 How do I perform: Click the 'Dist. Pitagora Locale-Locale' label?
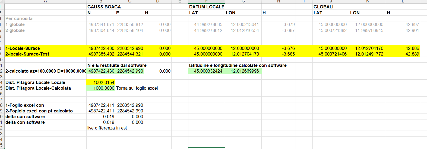click(35, 82)
